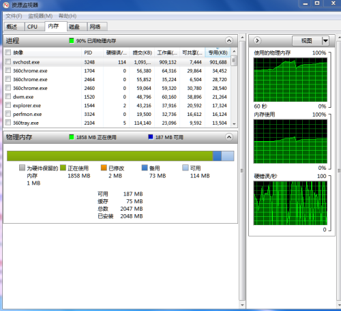341x311 pixels.
Task: Click the process list scroll-down arrow
Action: [234, 123]
